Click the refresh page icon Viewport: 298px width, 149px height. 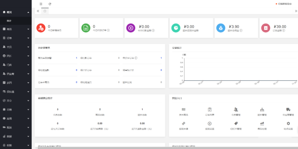click(x=50, y=4)
